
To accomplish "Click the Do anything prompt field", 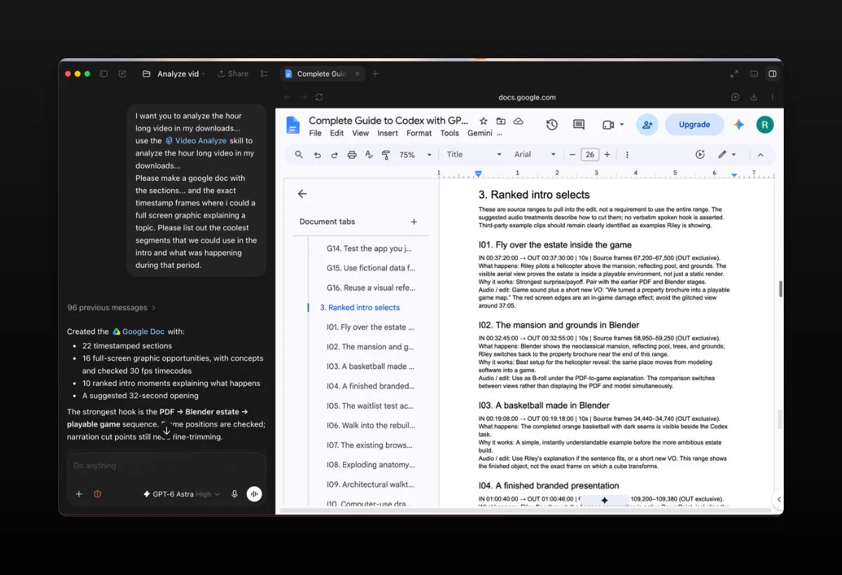I will click(x=166, y=466).
